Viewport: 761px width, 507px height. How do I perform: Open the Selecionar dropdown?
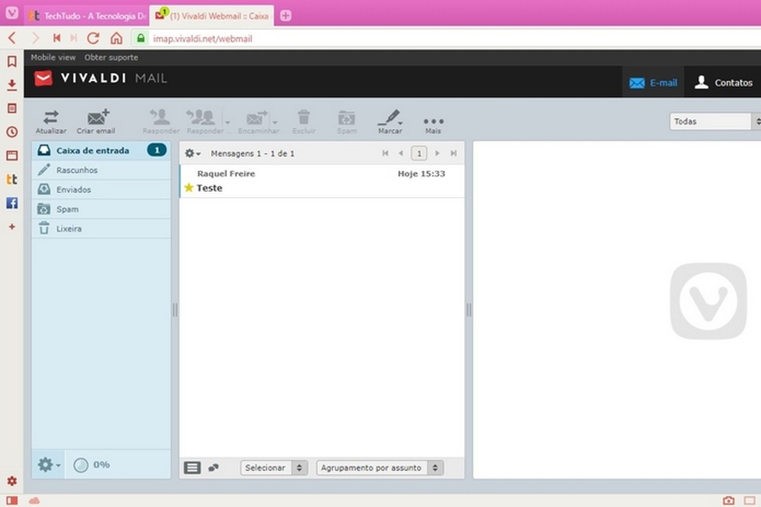(274, 468)
